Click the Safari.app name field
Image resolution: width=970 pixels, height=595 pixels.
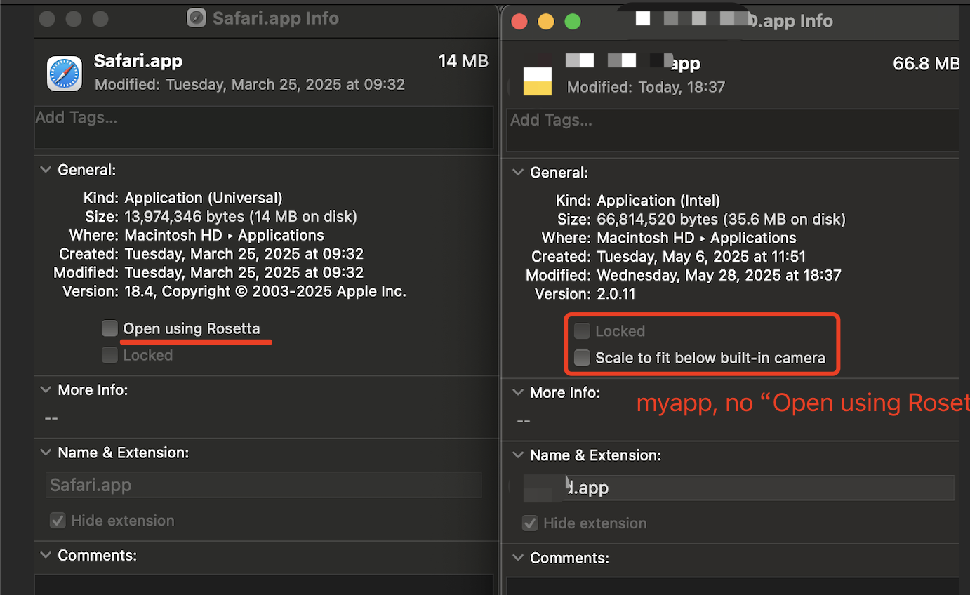pyautogui.click(x=264, y=486)
